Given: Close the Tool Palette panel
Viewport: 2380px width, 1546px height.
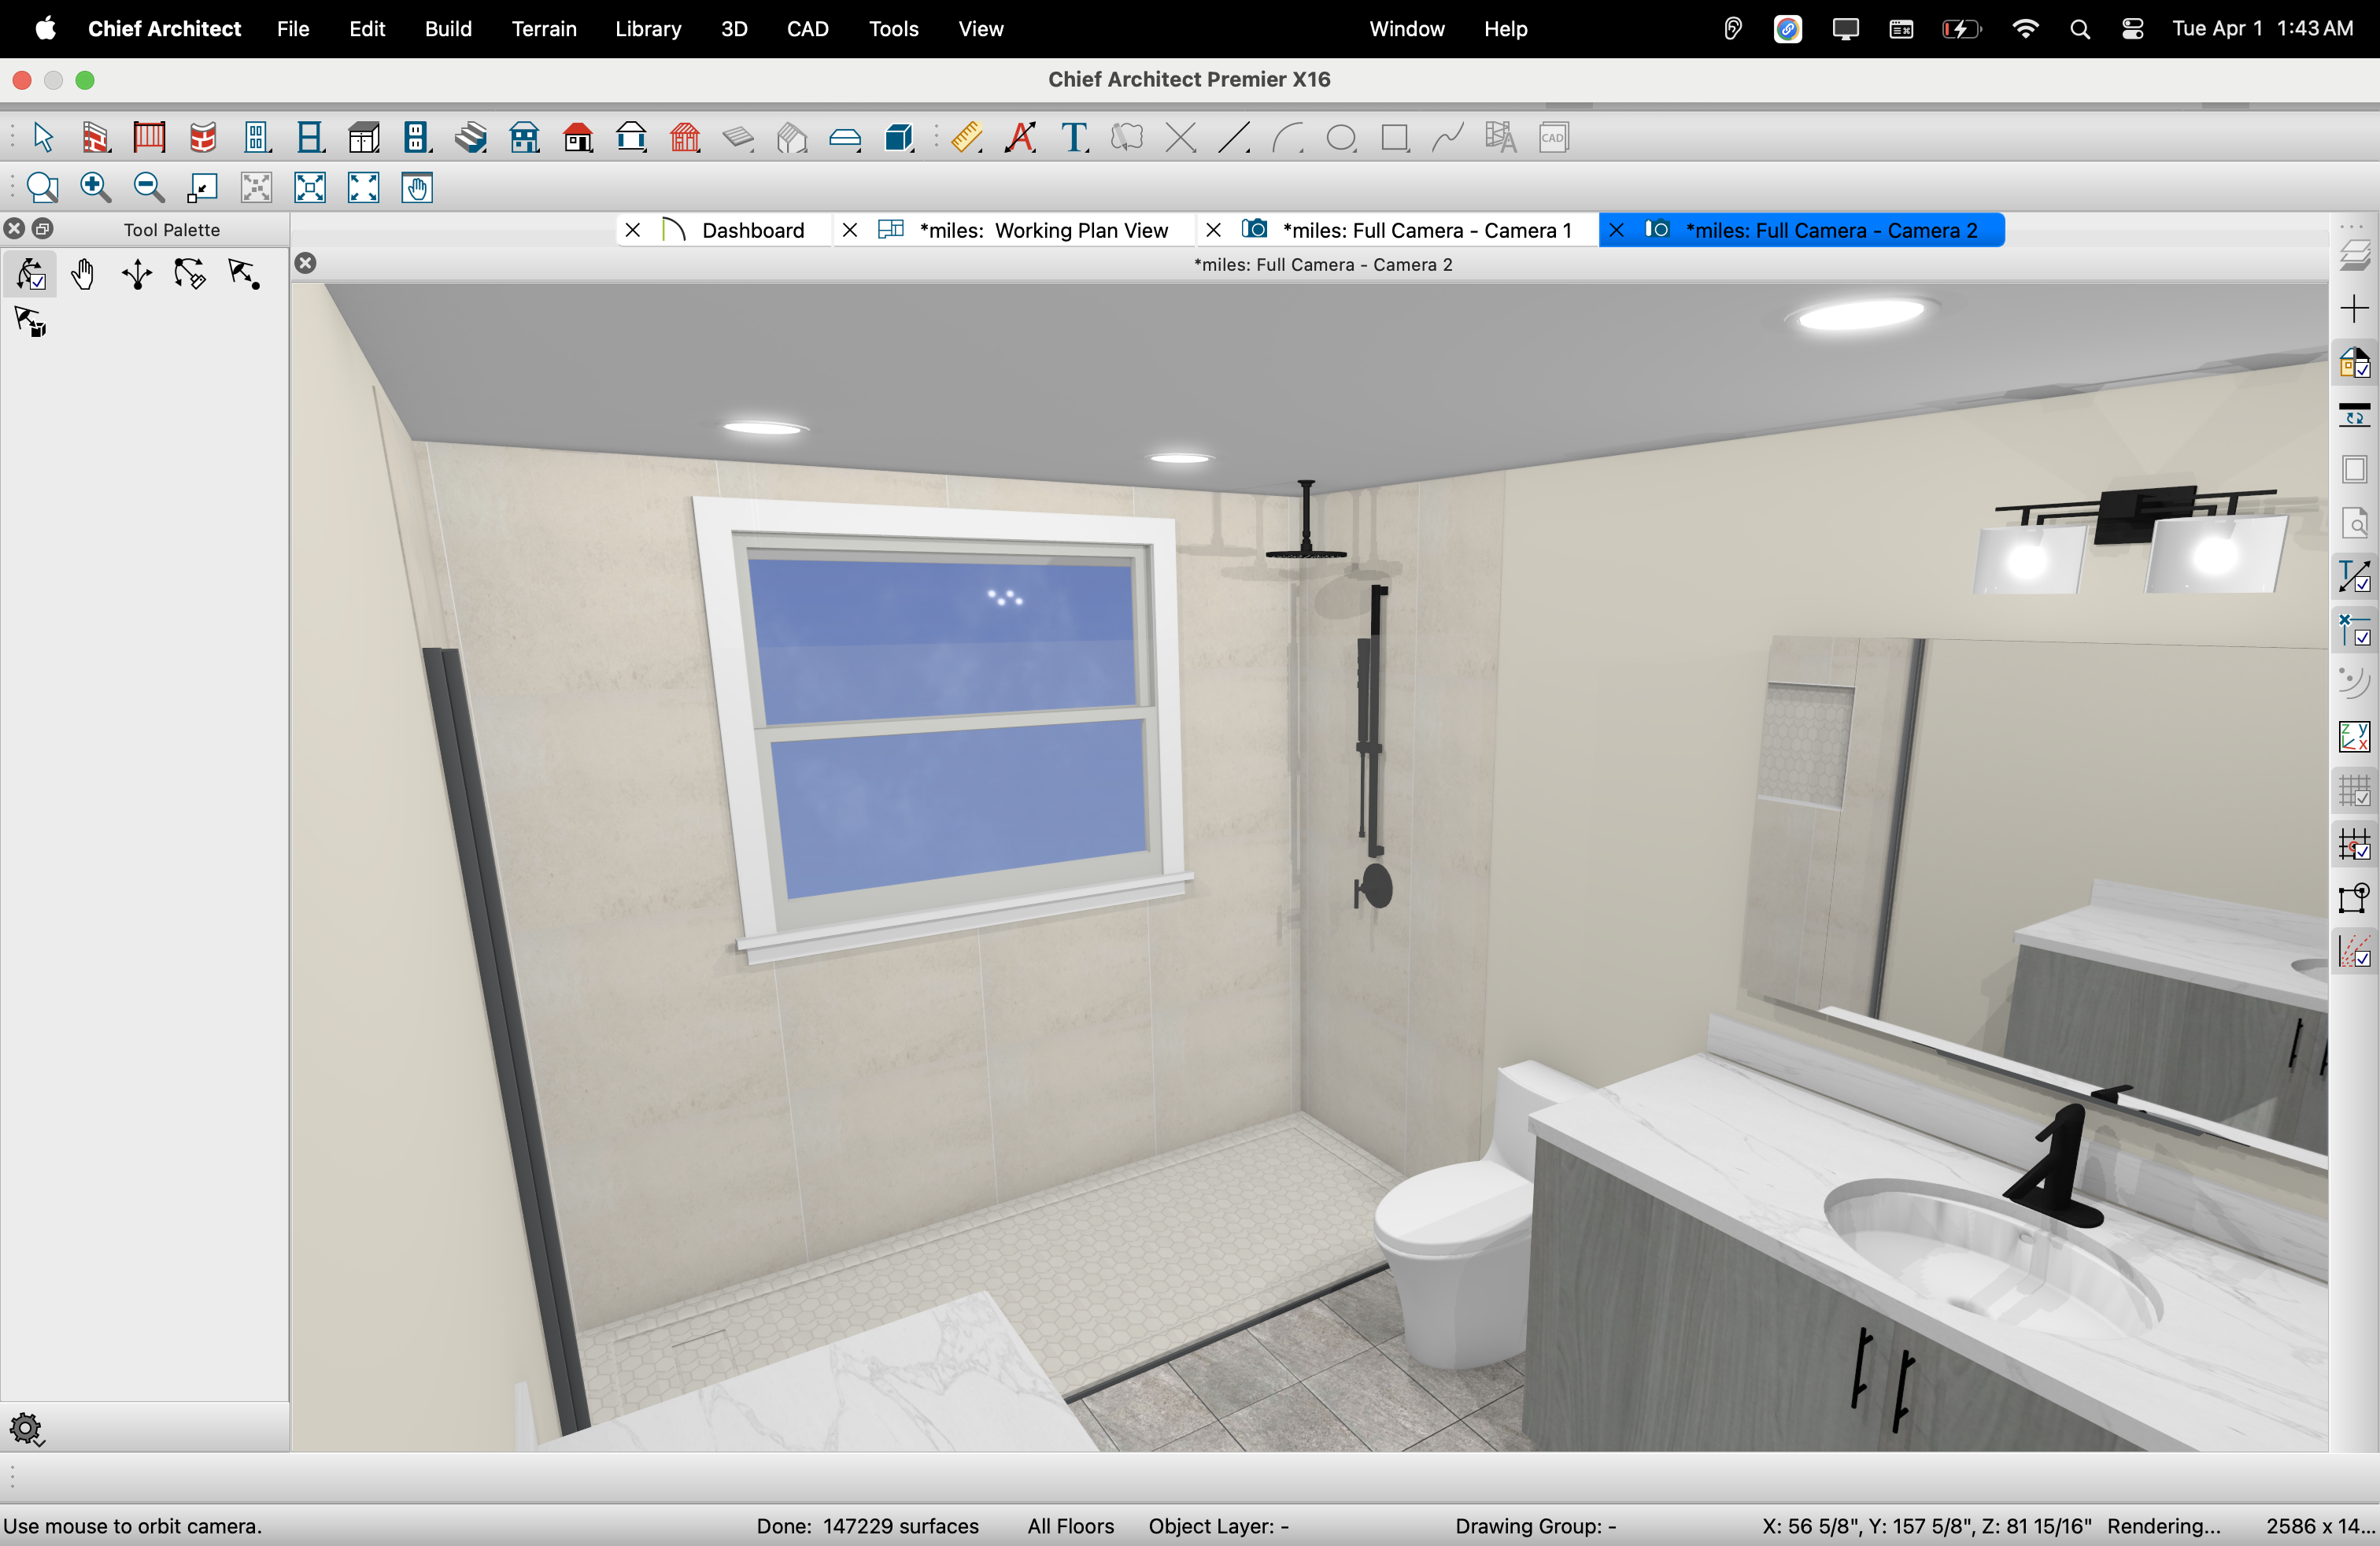Looking at the screenshot, I should tap(14, 229).
